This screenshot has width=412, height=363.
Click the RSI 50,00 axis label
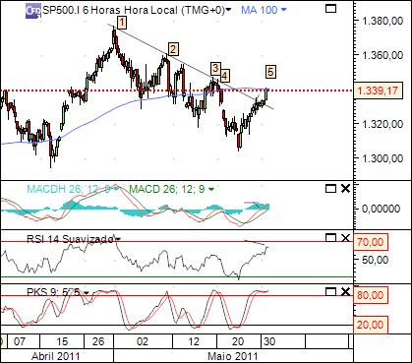(375, 260)
